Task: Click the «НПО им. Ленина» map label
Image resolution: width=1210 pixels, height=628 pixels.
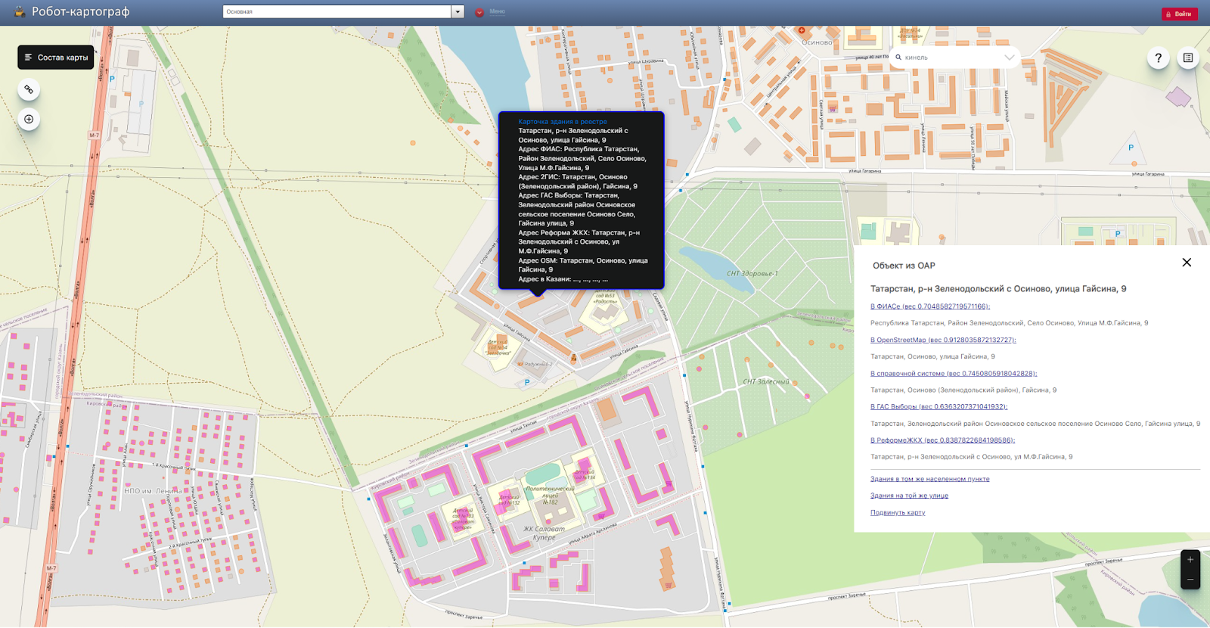Action: (153, 491)
